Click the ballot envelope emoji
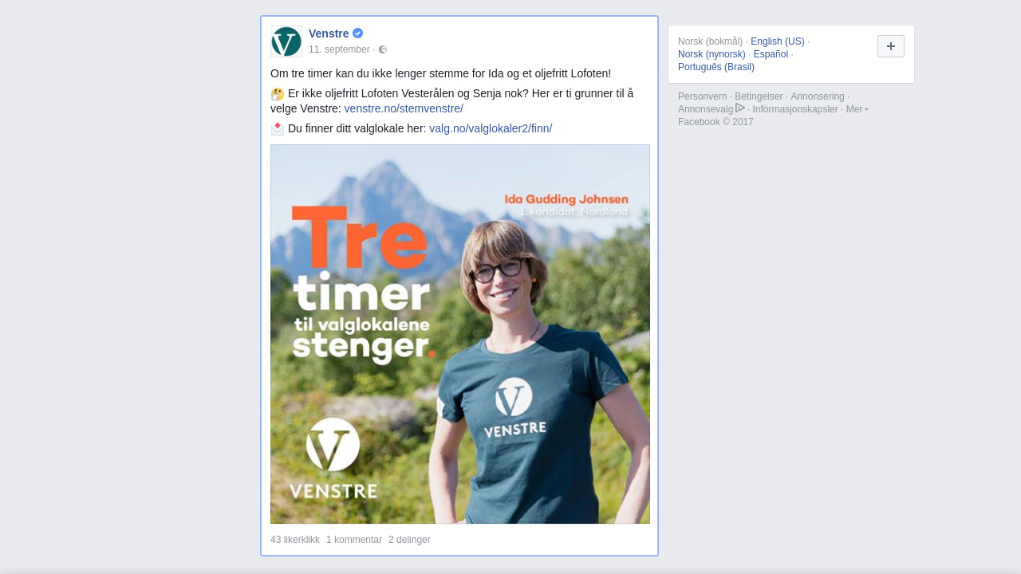The image size is (1021, 574). [x=278, y=128]
